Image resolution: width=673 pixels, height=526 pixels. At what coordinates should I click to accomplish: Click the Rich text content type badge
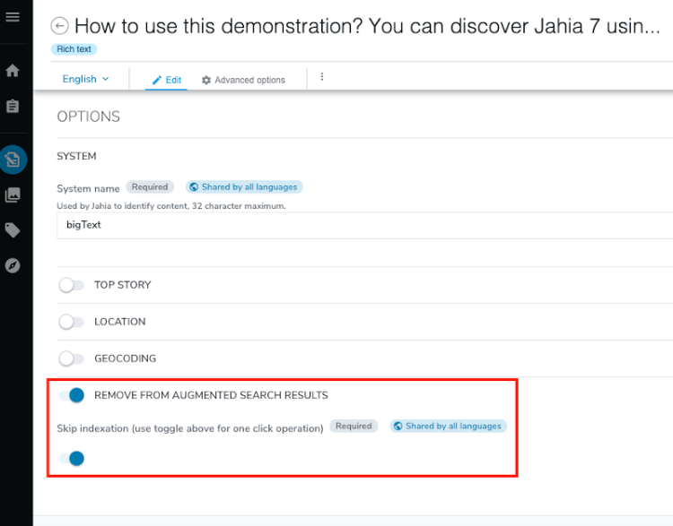point(74,49)
